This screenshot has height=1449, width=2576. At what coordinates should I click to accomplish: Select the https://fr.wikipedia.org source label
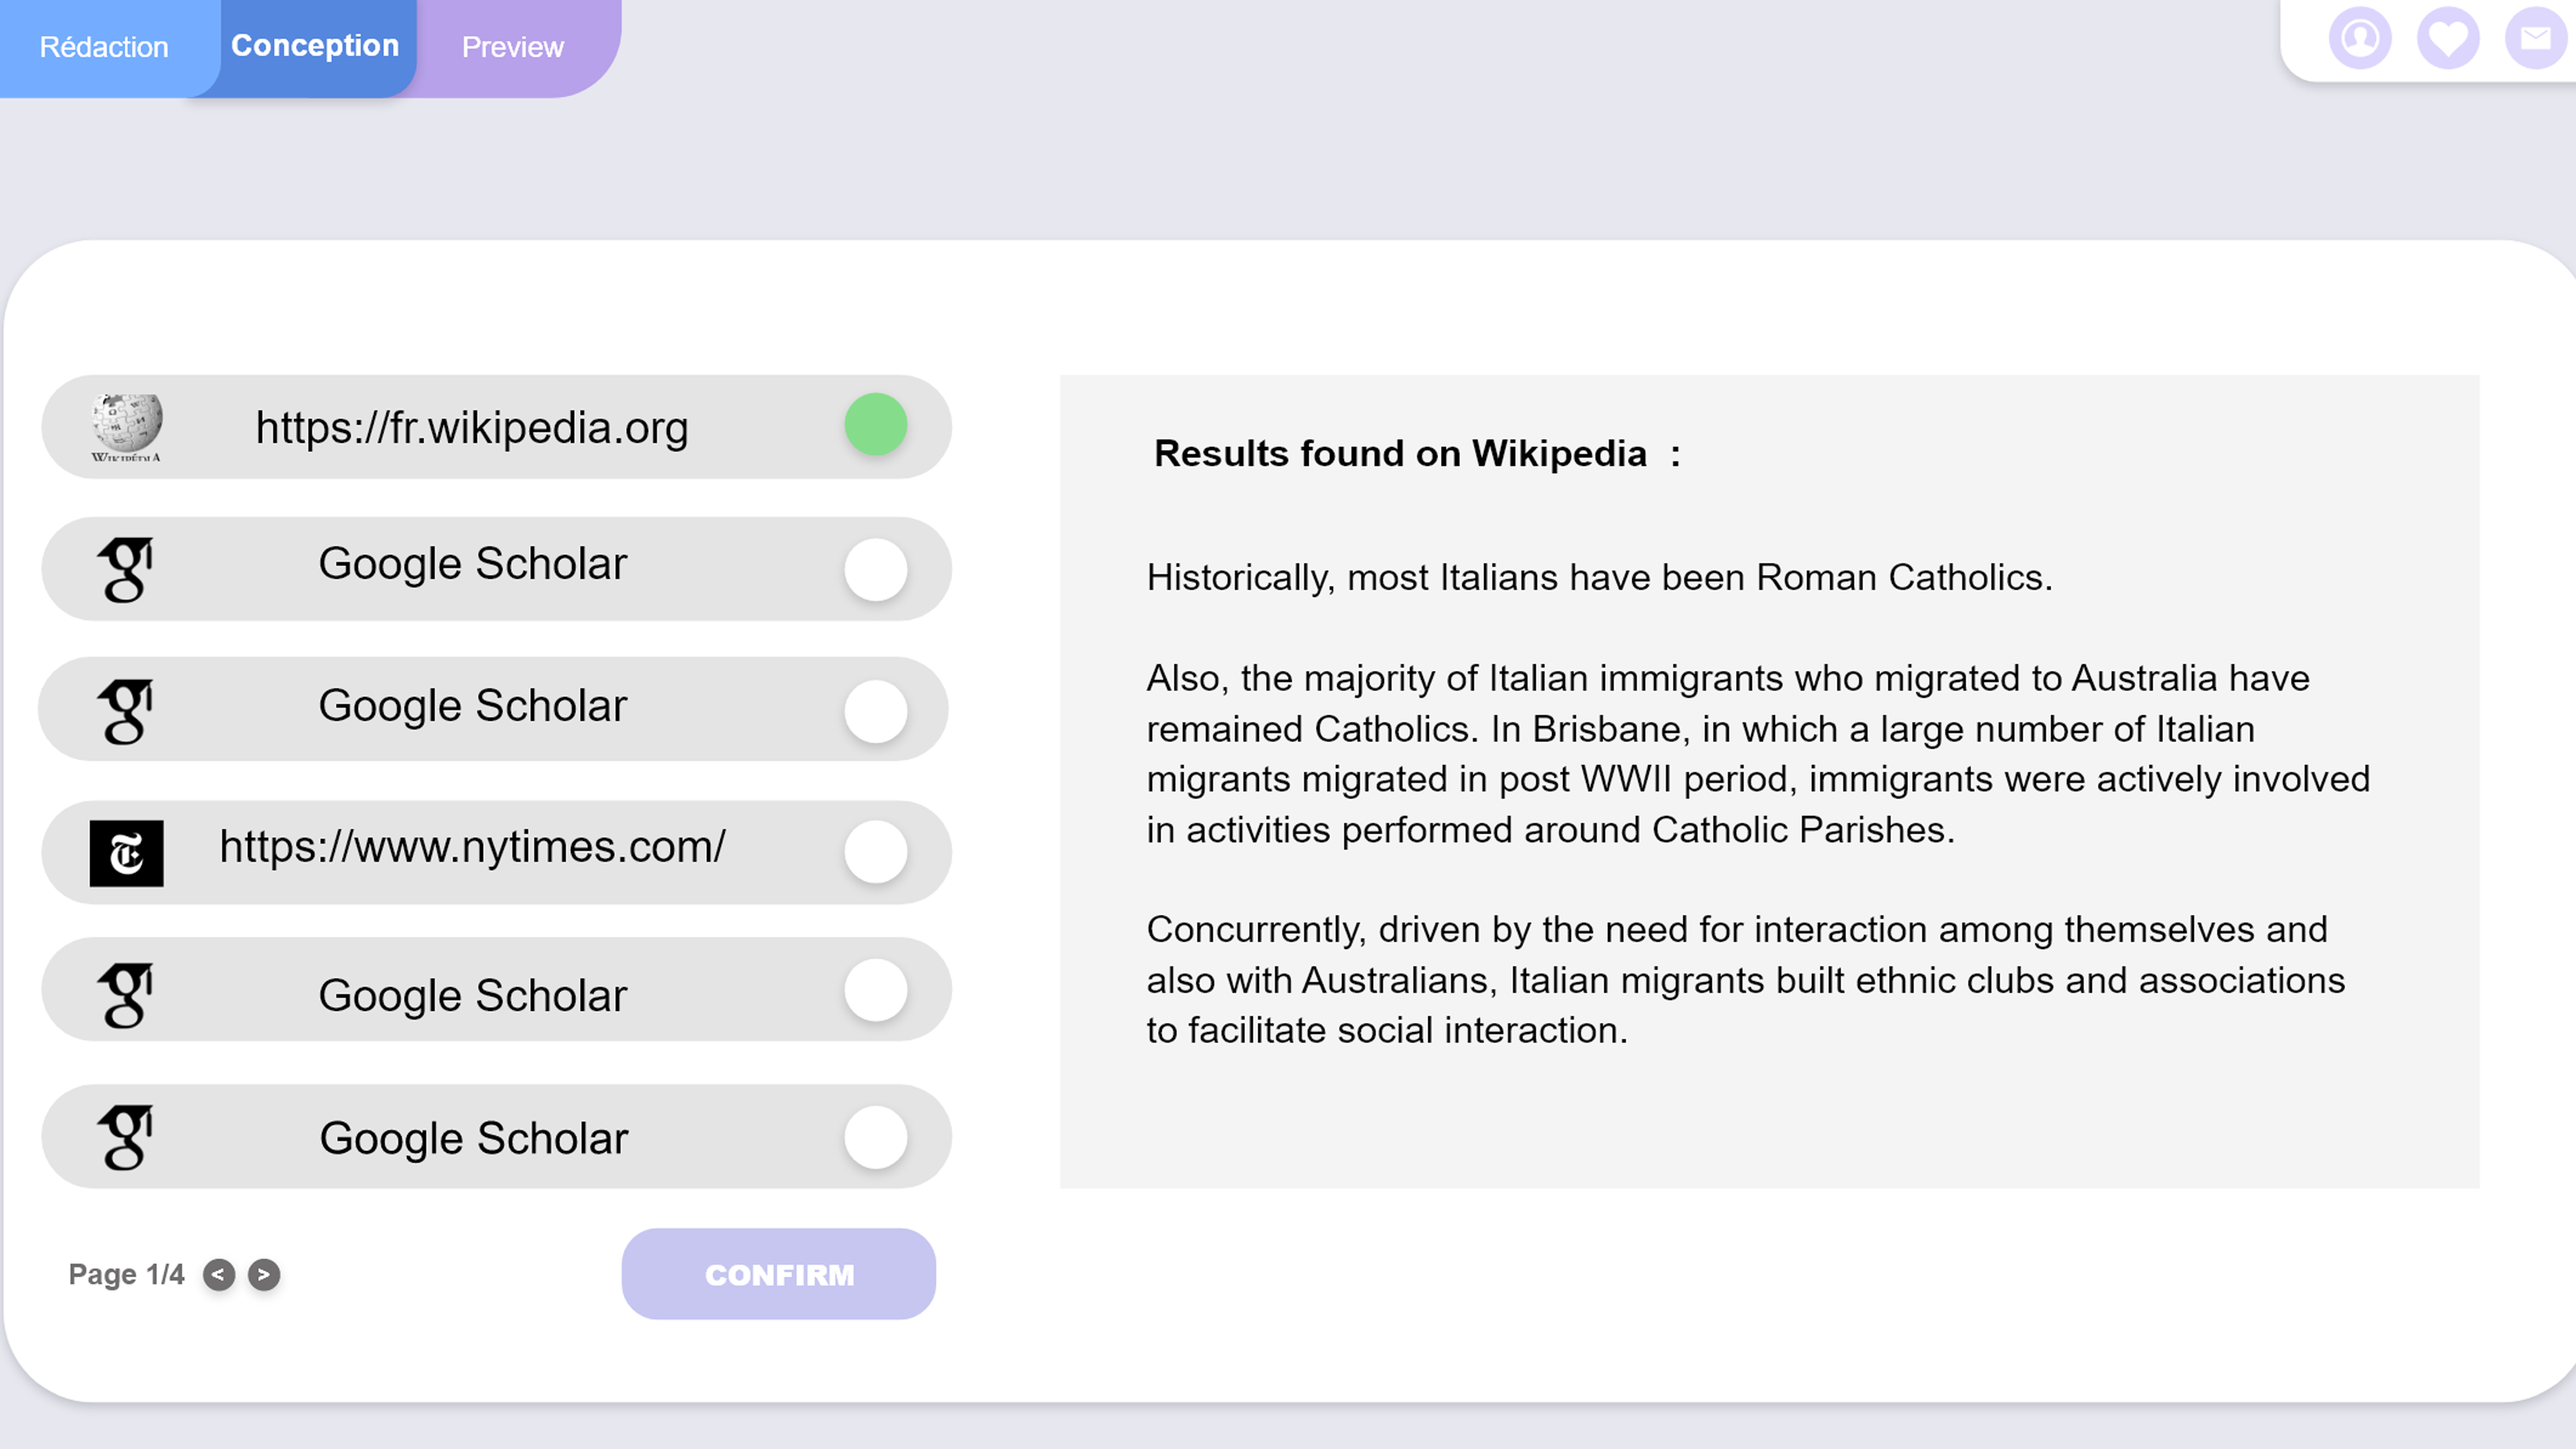(x=472, y=428)
